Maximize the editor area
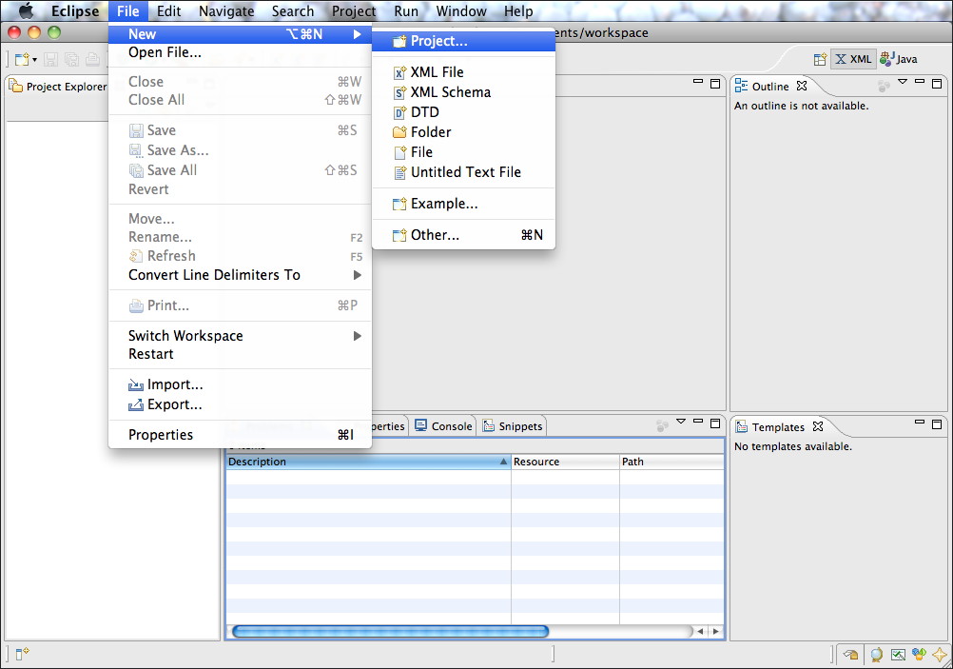The image size is (953, 669). 715,84
